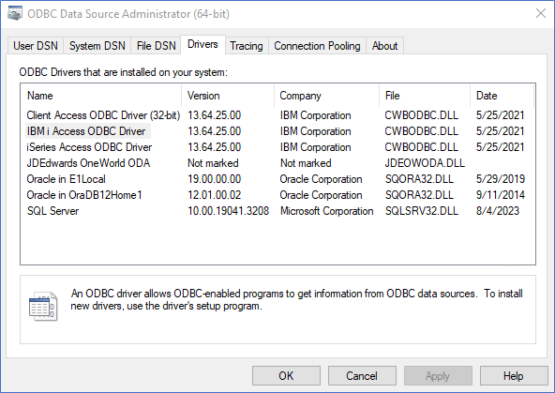
Task: Open Help for the dialog
Action: tap(514, 376)
